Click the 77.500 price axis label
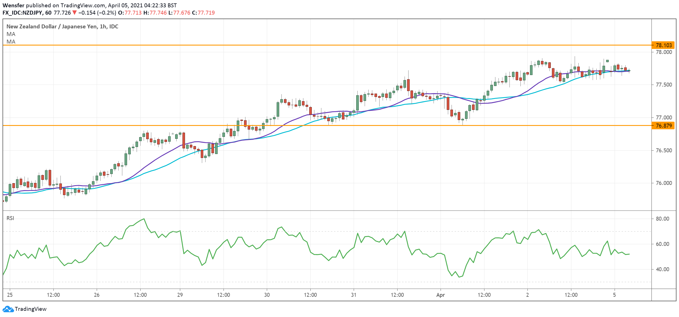Image resolution: width=679 pixels, height=317 pixels. pos(664,85)
